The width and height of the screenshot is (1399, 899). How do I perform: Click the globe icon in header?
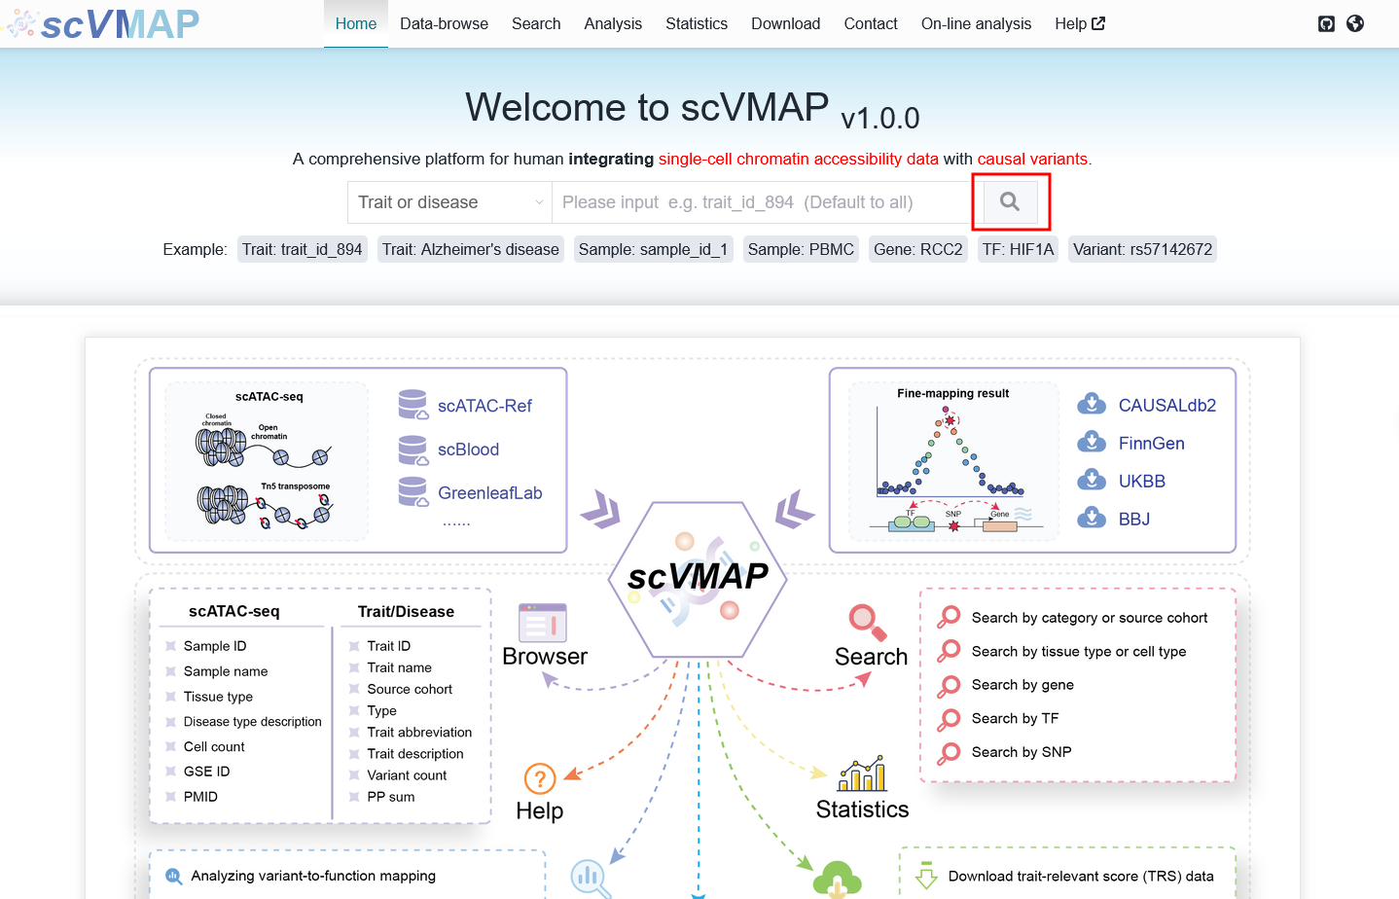pos(1355,23)
